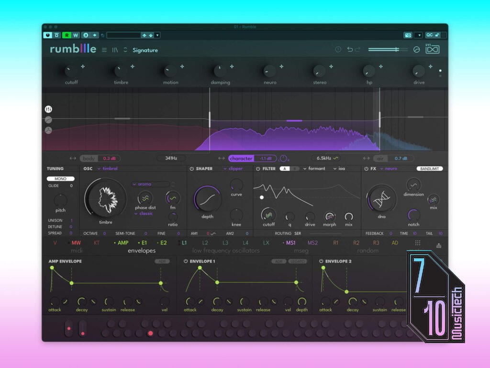
Task: Click the info icon in header
Action: coord(338,49)
